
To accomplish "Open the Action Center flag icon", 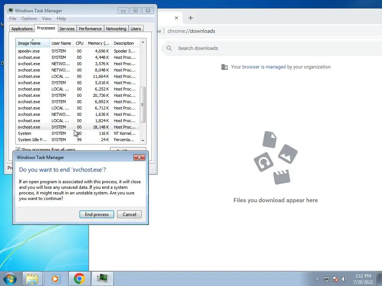I will tap(335, 279).
